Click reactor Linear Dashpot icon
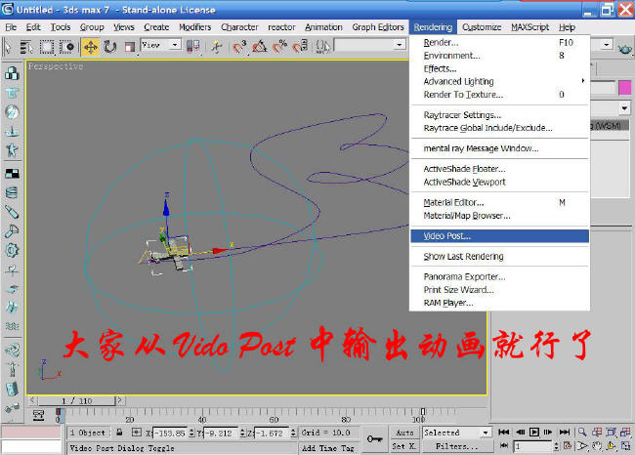635x455 pixels. click(x=12, y=212)
